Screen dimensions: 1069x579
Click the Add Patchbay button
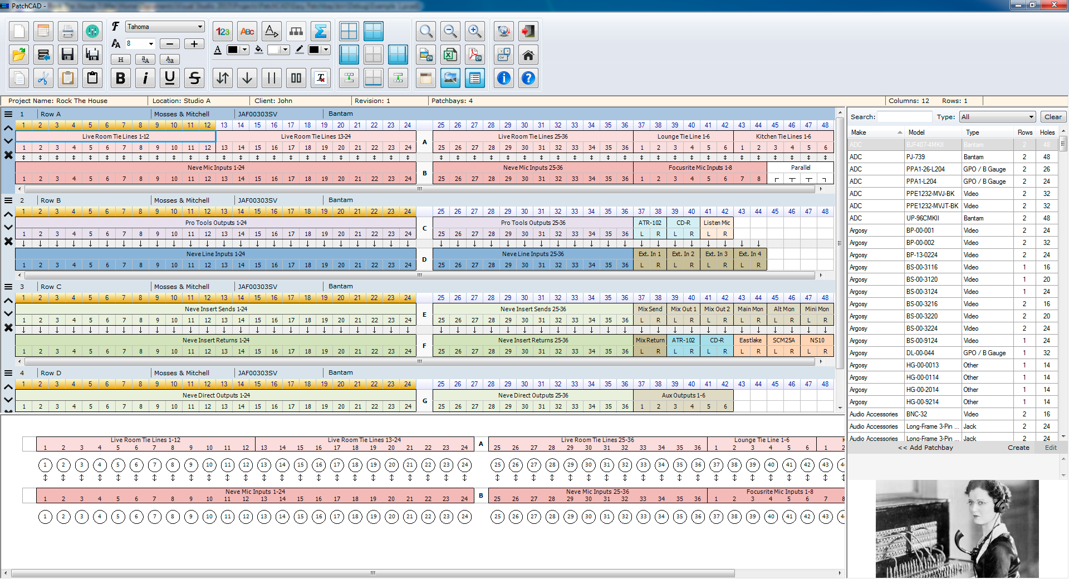(925, 448)
